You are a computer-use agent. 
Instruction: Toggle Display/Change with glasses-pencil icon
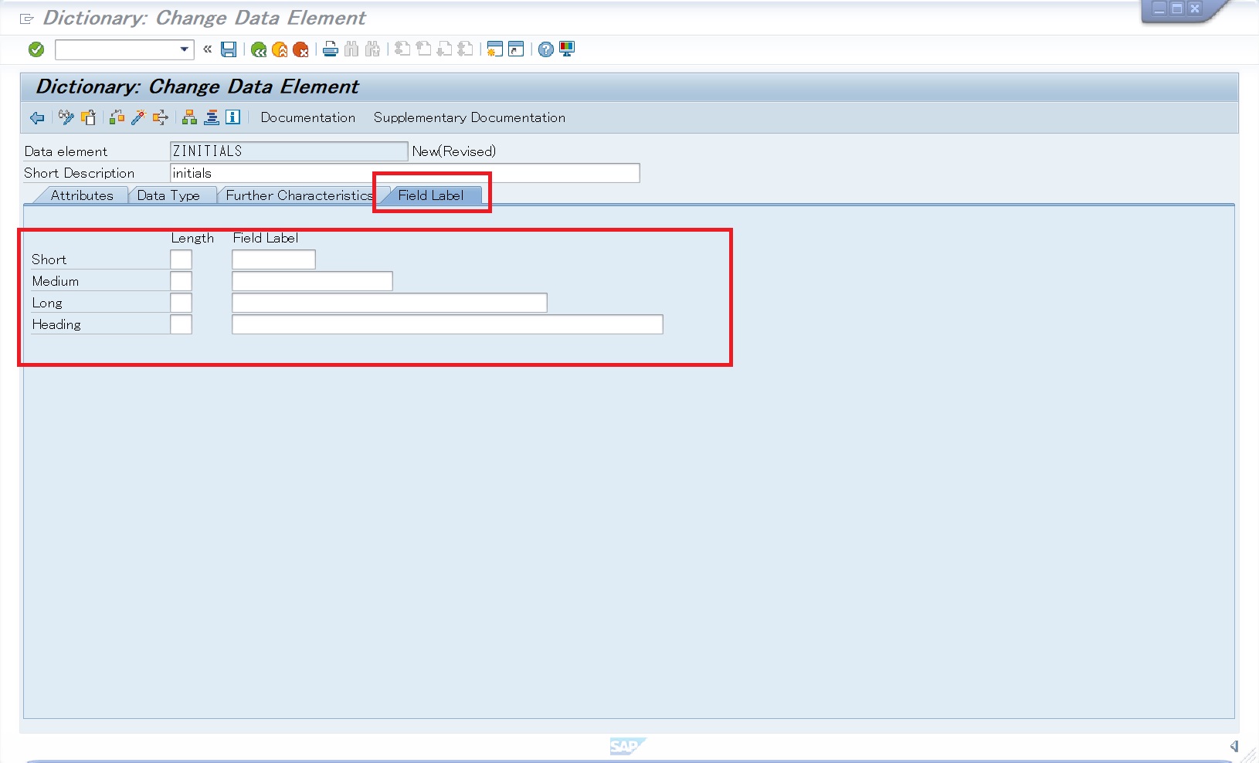coord(66,117)
